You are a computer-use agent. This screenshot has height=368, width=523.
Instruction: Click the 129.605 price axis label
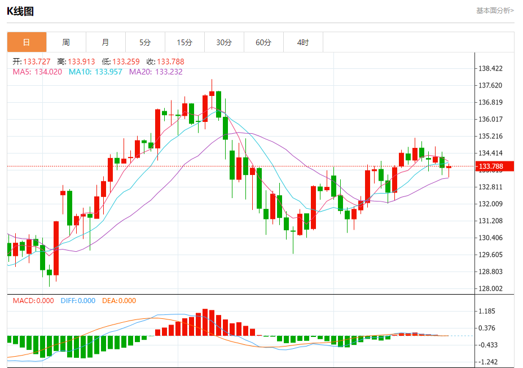[490, 255]
